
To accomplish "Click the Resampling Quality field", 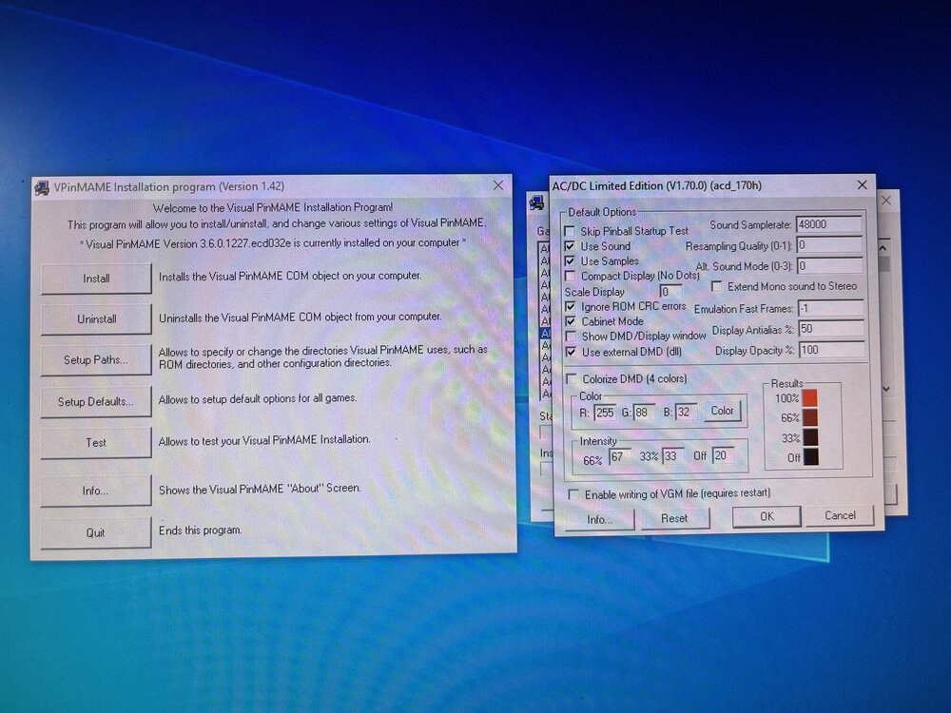I will [x=829, y=245].
